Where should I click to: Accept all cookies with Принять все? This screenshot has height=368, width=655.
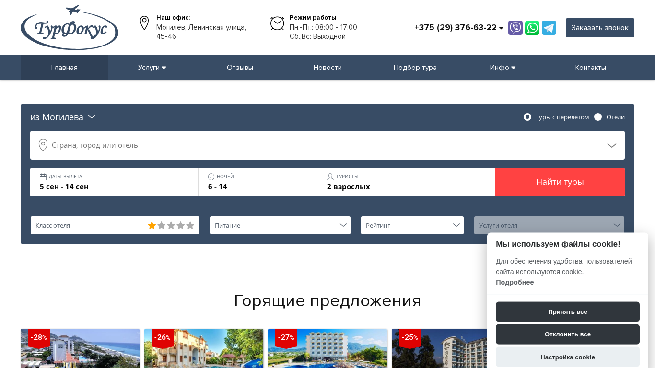tap(568, 312)
